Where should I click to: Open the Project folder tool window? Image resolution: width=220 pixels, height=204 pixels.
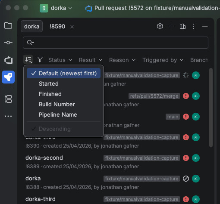(8, 25)
